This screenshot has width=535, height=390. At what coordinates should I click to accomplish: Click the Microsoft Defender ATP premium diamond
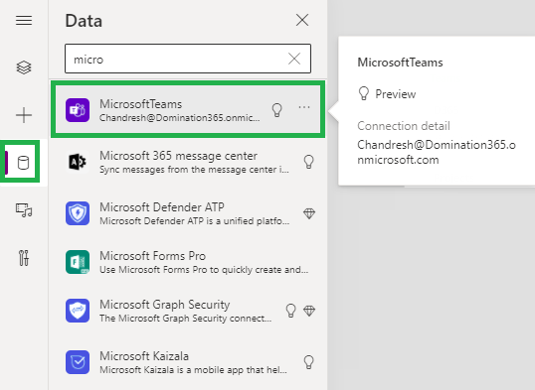point(309,213)
